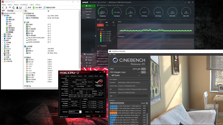Click the Peak Speed gauge
The image size is (223, 125).
[x=117, y=12]
